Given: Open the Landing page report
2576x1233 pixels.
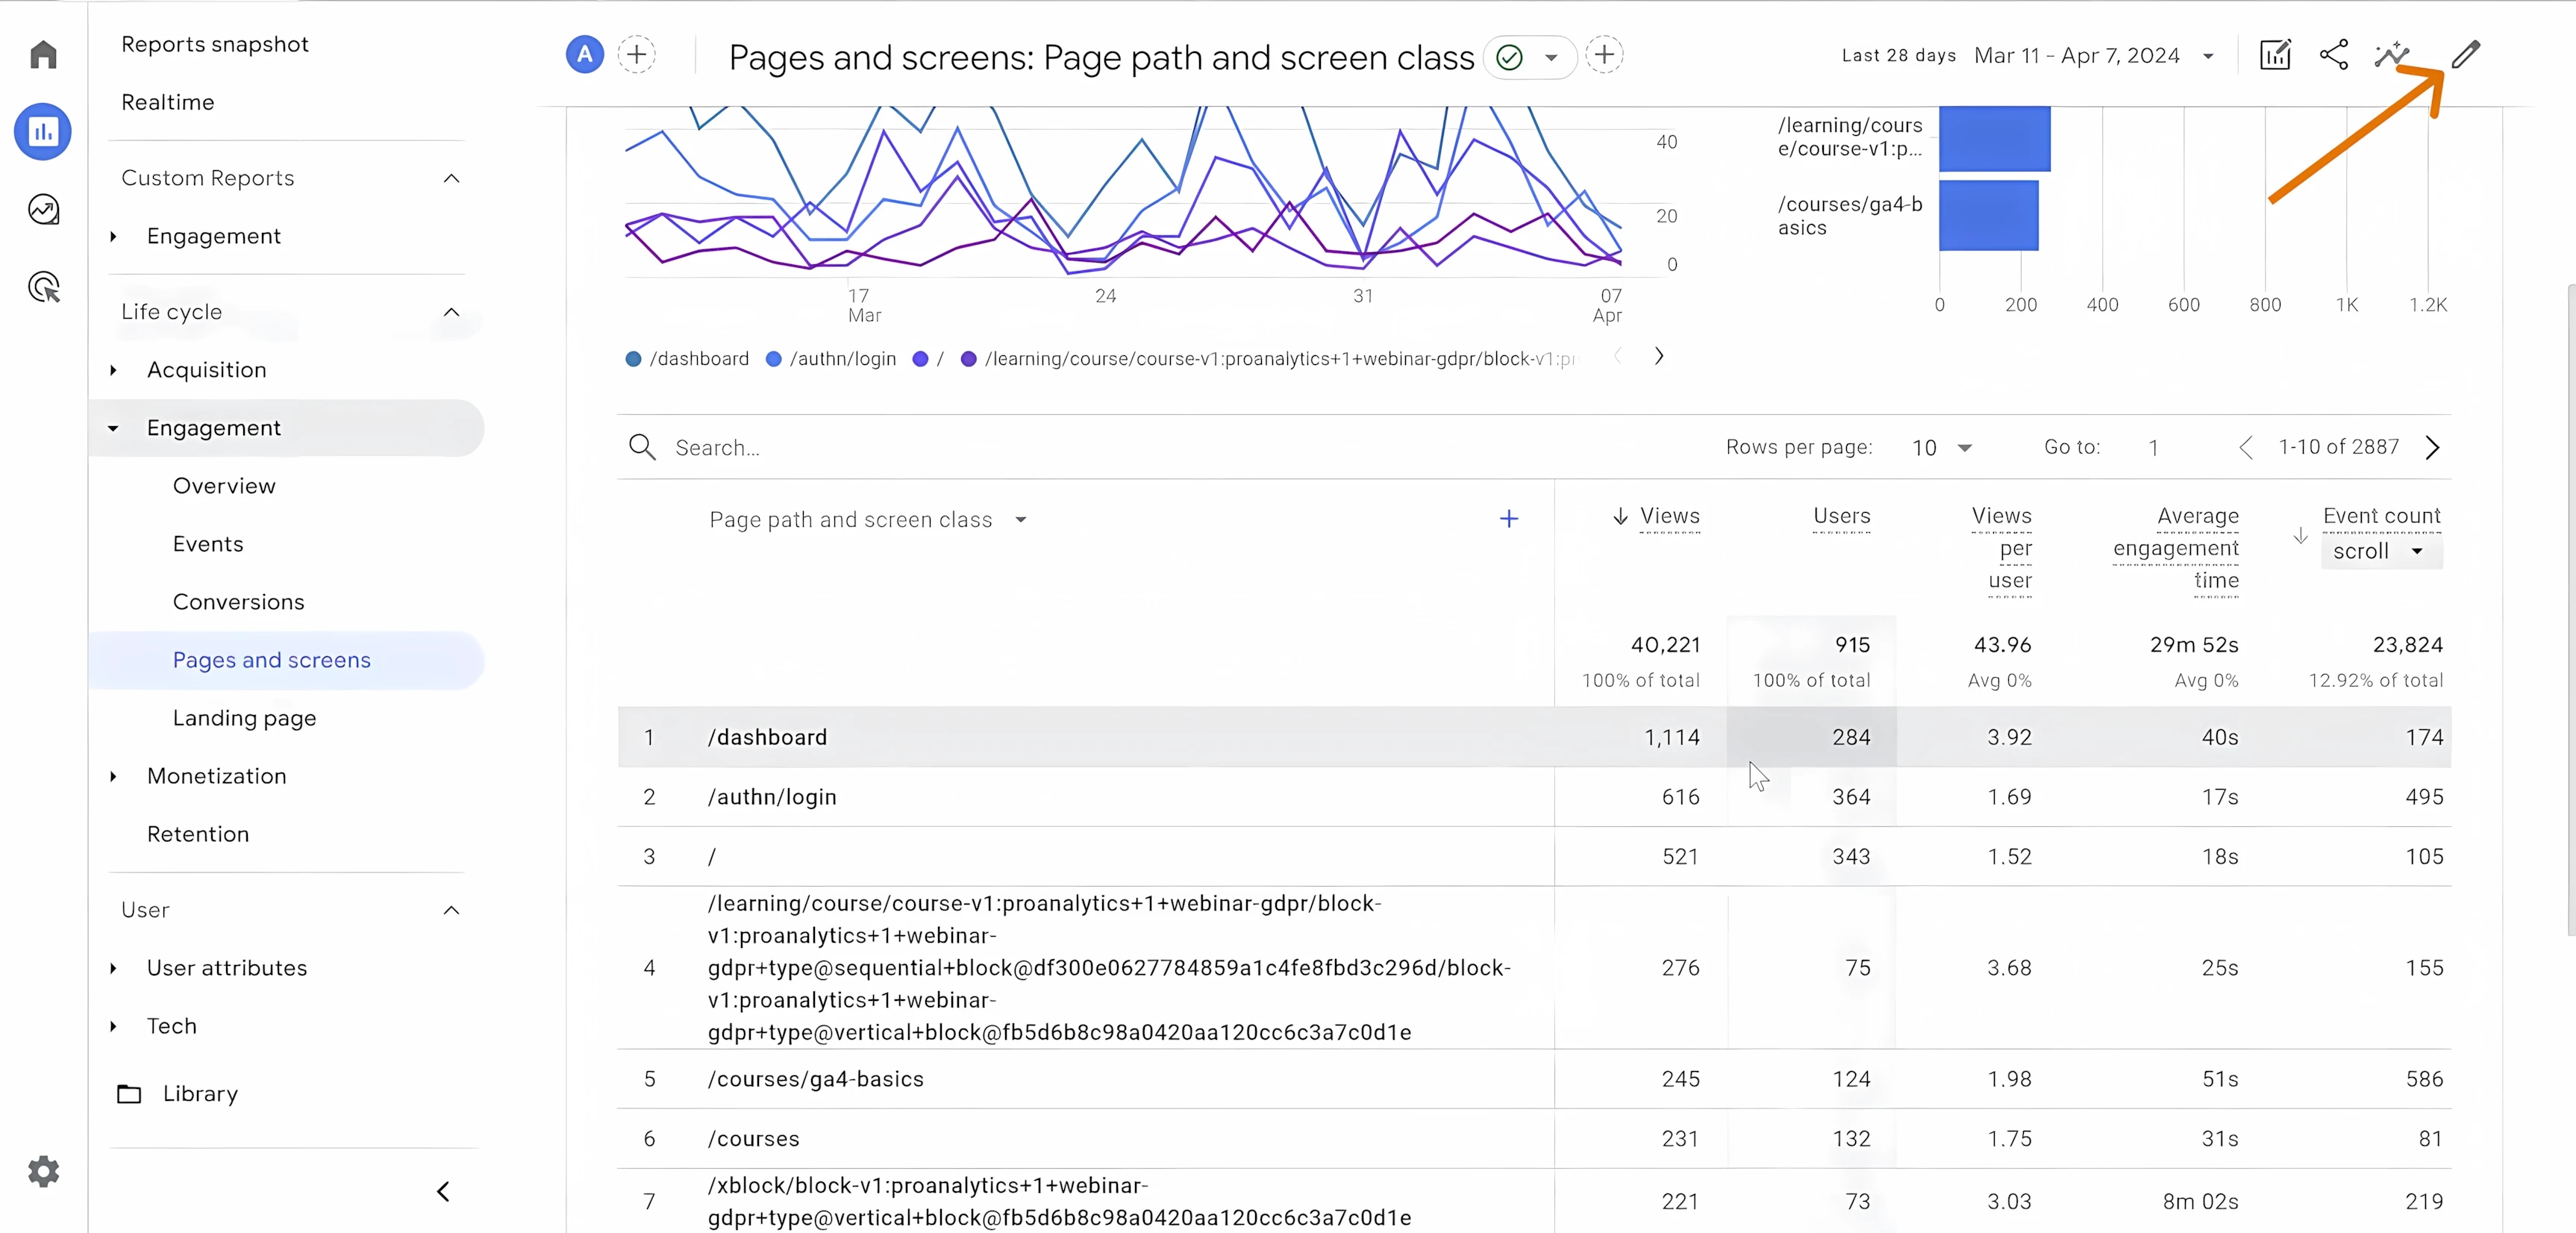Looking at the screenshot, I should 245,718.
